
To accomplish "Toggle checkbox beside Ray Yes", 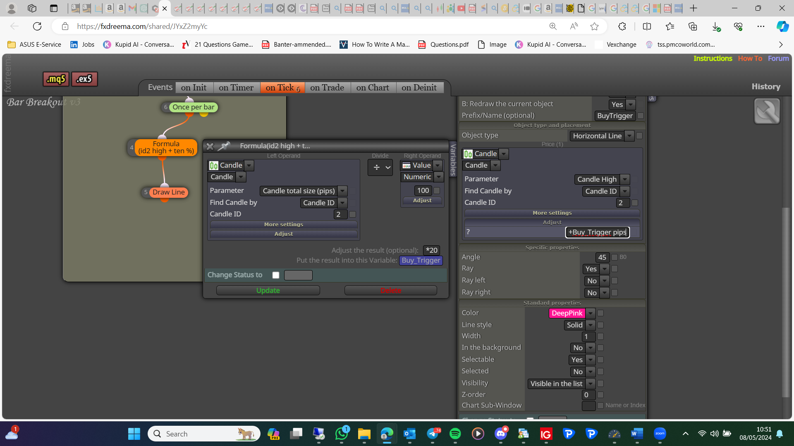I will (615, 269).
